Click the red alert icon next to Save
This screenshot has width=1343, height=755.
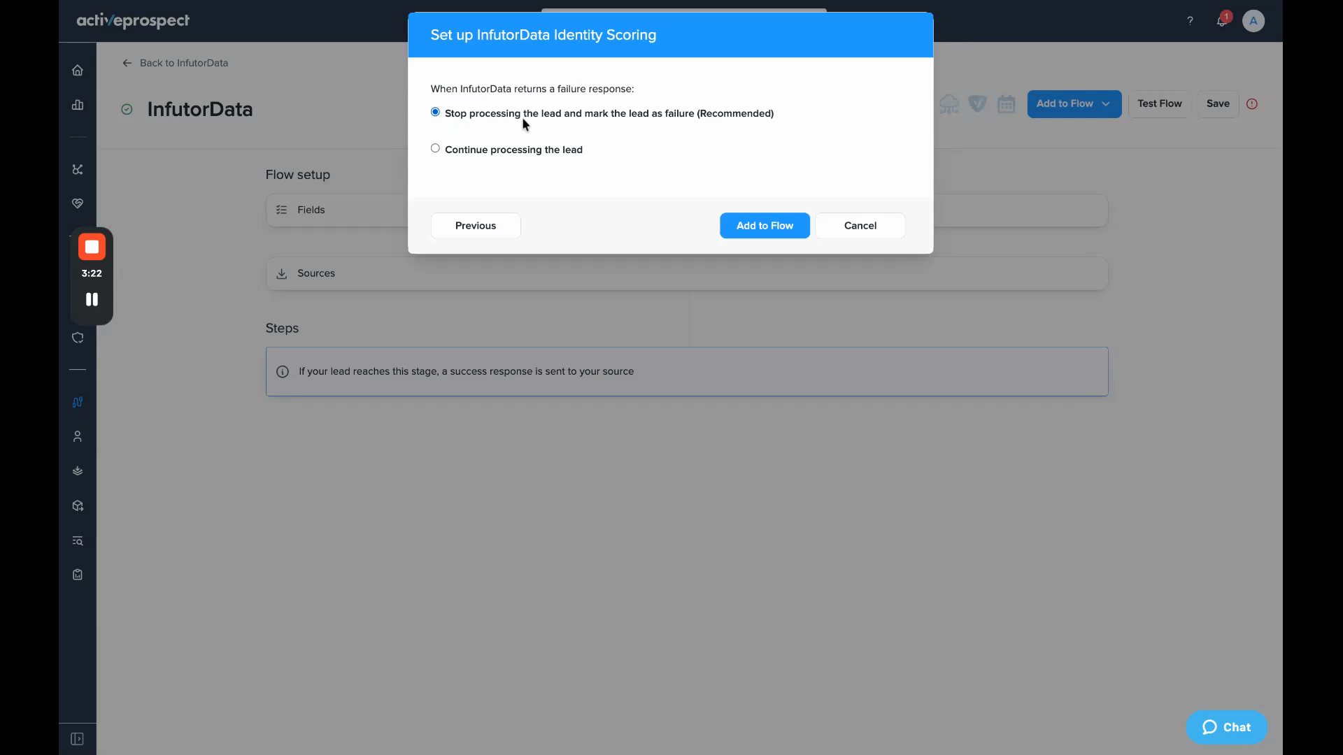click(x=1252, y=103)
